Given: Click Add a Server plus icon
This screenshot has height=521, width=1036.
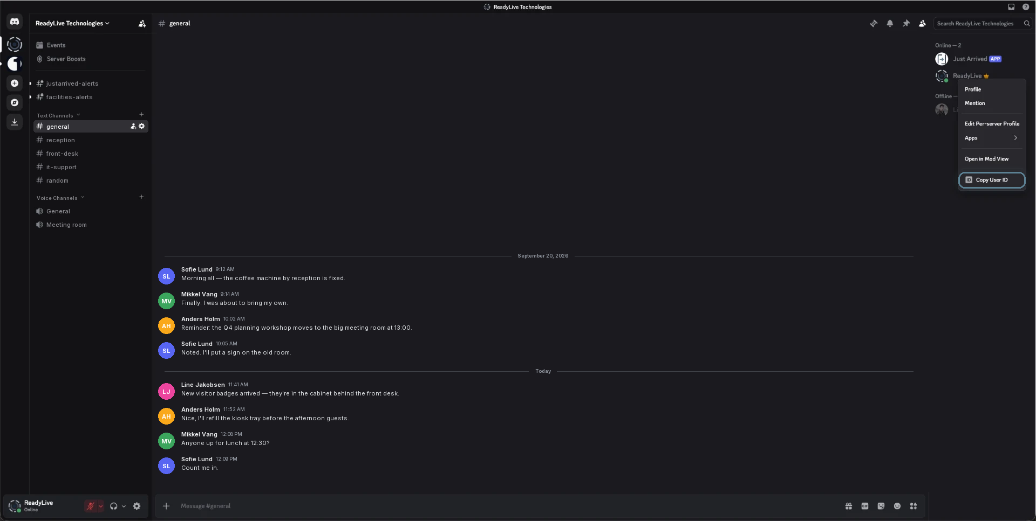Looking at the screenshot, I should click(15, 83).
